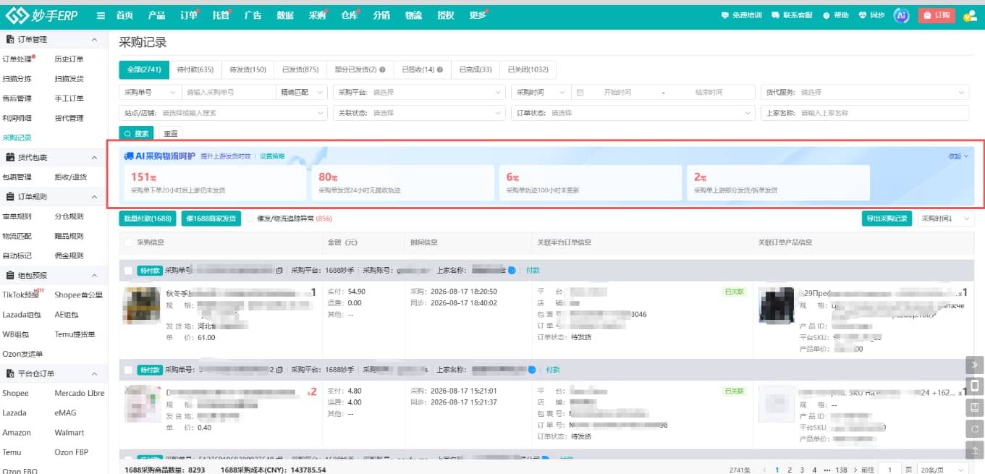Check the first purchase order row checkbox
The width and height of the screenshot is (985, 474).
[x=128, y=271]
